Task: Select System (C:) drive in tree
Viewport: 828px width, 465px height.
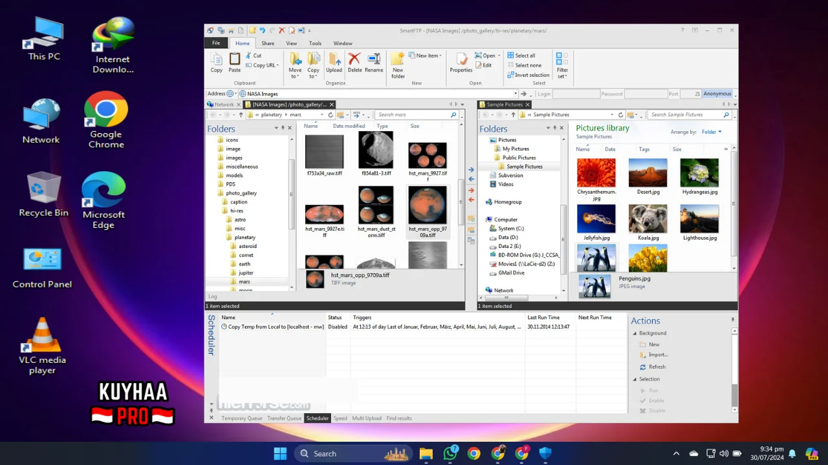Action: click(511, 229)
